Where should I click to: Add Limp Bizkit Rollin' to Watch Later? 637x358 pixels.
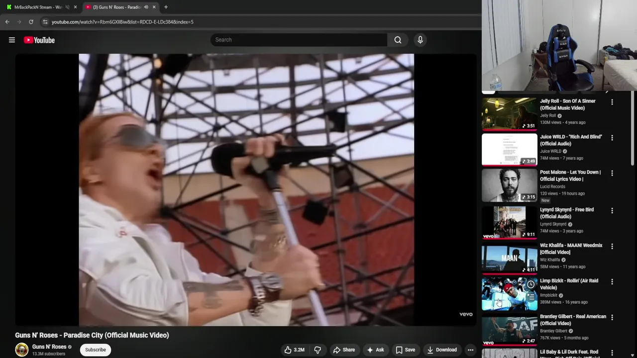531,285
